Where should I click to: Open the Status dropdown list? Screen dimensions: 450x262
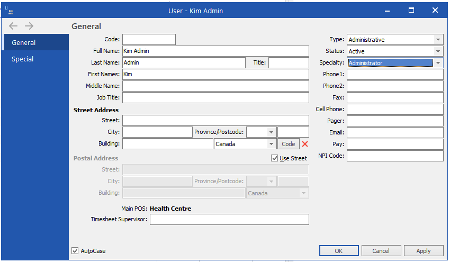point(438,51)
